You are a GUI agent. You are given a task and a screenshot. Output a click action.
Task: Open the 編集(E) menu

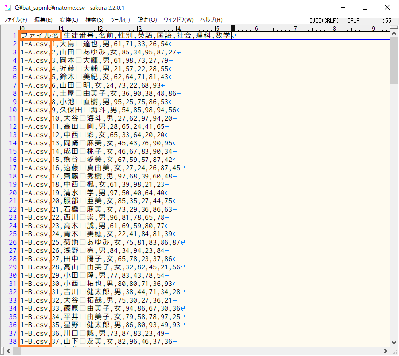tap(43, 20)
